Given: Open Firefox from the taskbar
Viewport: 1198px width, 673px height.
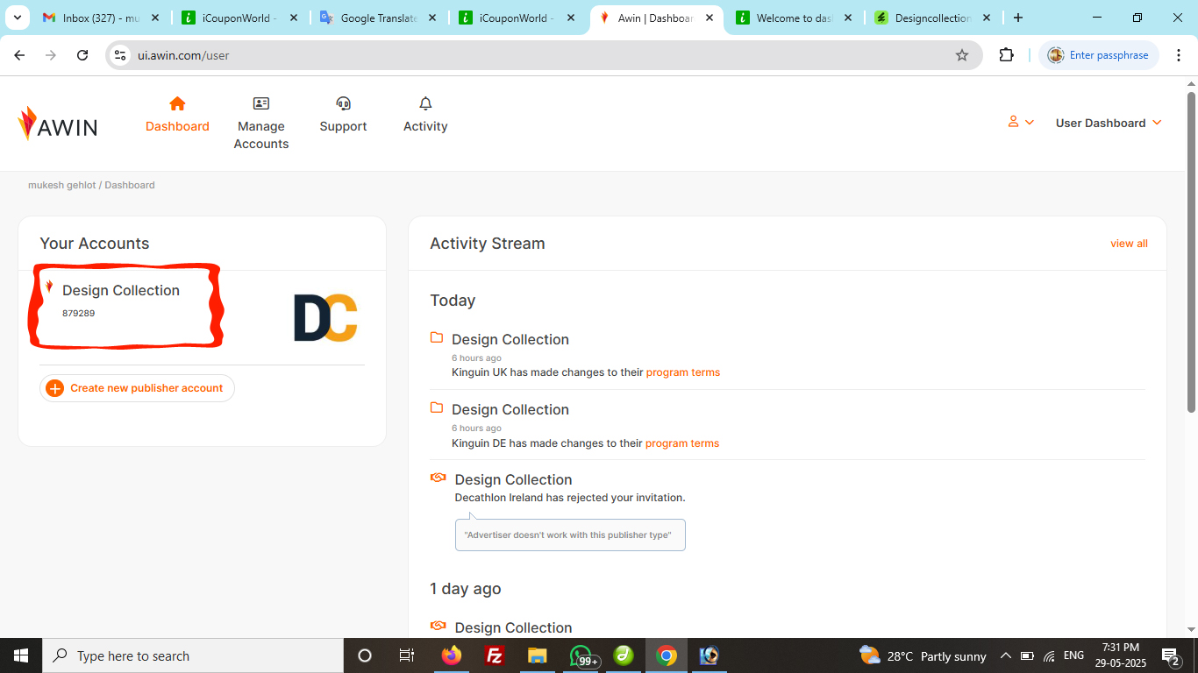Looking at the screenshot, I should pos(452,655).
